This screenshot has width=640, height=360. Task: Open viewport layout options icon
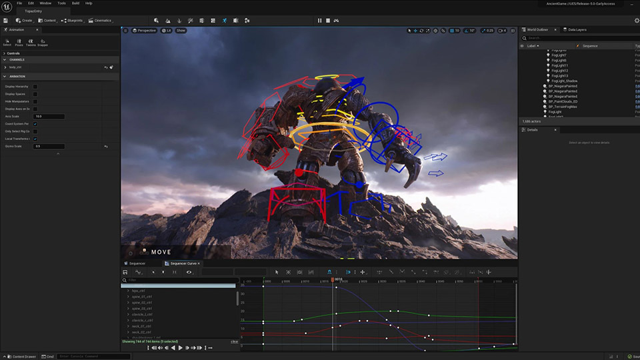[x=513, y=31]
